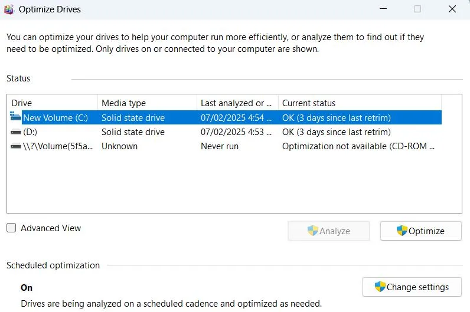Select the \\?\Volume{5f5a... Unknown drive row

click(x=225, y=146)
